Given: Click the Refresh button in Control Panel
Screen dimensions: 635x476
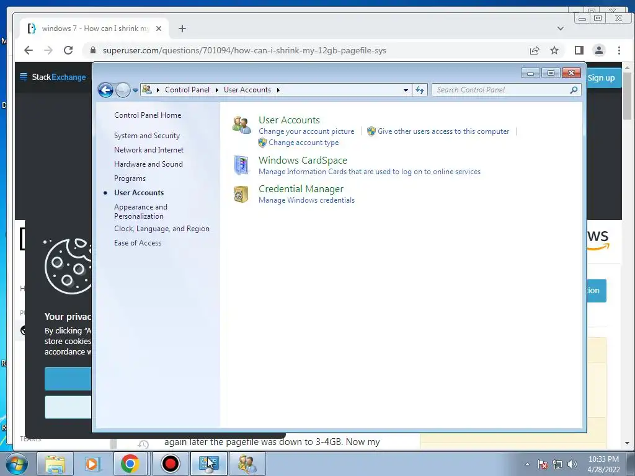Looking at the screenshot, I should pos(420,90).
